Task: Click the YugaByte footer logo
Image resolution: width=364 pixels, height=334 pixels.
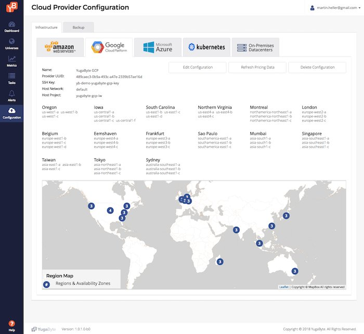Action: tap(44, 329)
